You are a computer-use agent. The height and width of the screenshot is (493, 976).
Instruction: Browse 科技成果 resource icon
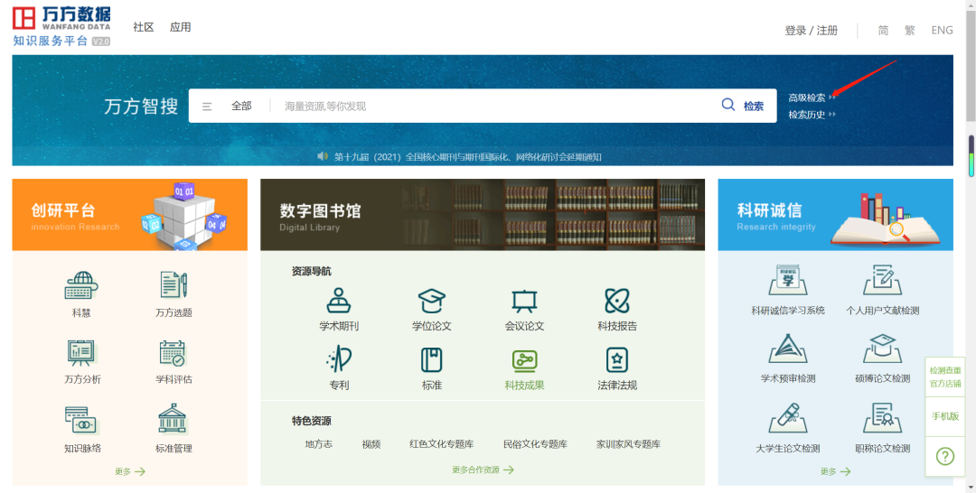point(524,360)
